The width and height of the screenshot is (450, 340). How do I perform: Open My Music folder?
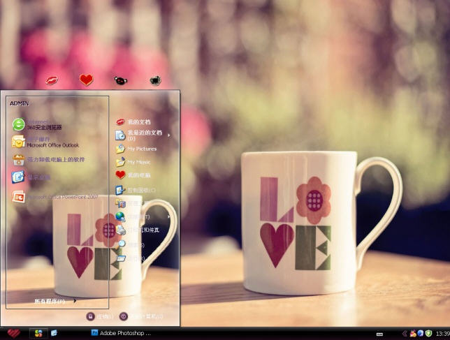click(x=133, y=162)
